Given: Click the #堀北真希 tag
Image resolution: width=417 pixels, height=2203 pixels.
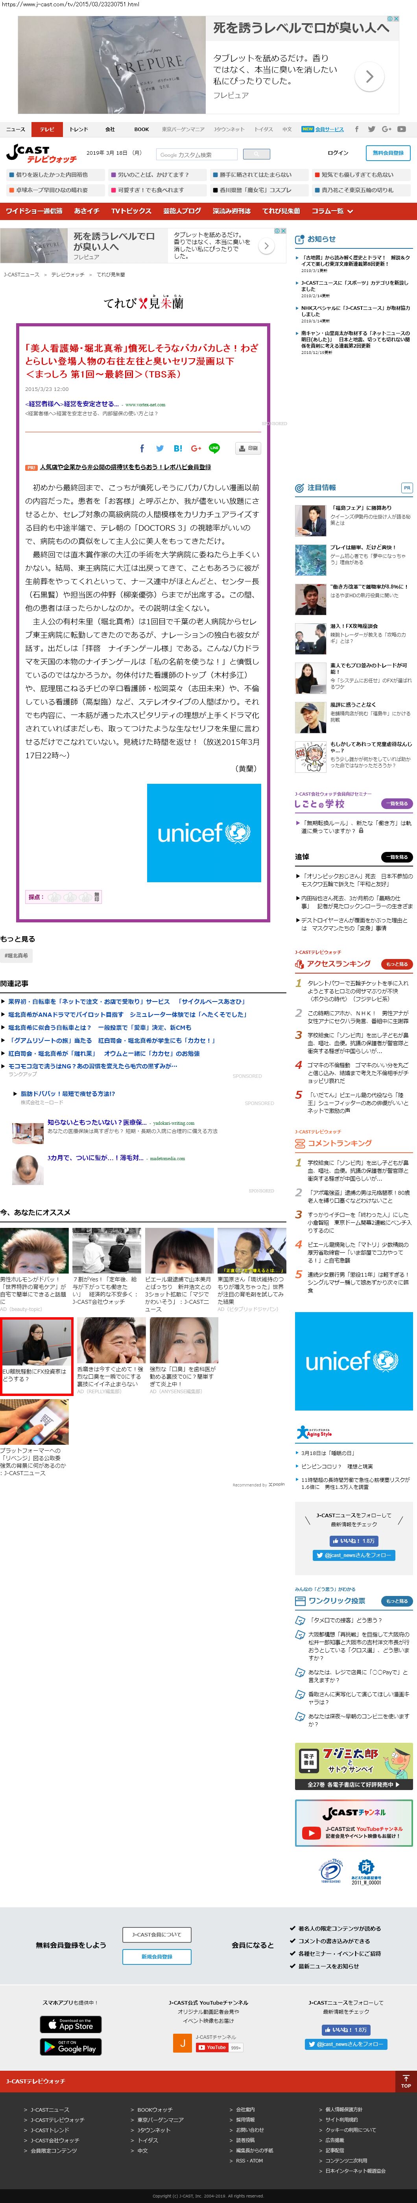Looking at the screenshot, I should click(x=16, y=955).
